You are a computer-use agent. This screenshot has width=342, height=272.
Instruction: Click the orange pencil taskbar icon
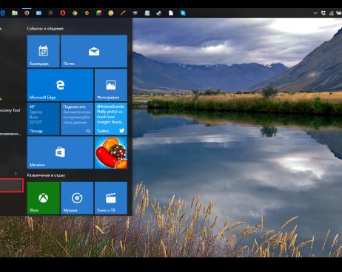pyautogui.click(x=123, y=13)
